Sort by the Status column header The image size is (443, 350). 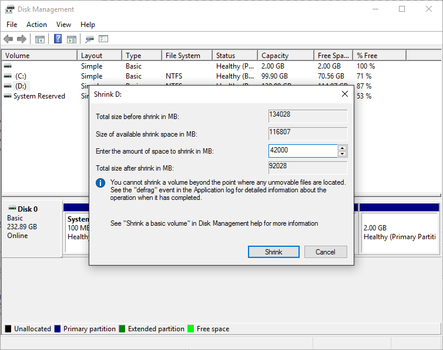tap(235, 56)
